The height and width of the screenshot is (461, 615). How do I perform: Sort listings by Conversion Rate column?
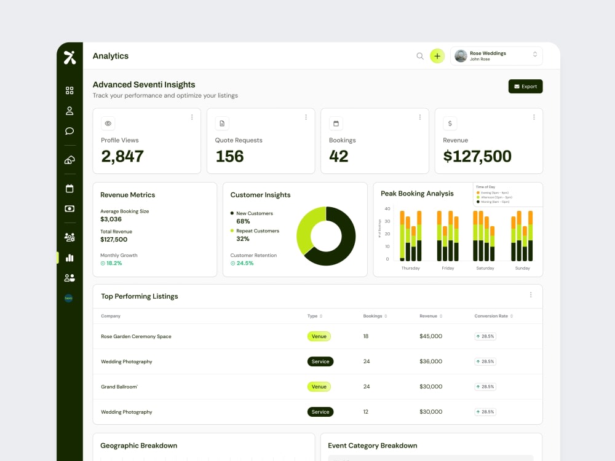point(494,316)
